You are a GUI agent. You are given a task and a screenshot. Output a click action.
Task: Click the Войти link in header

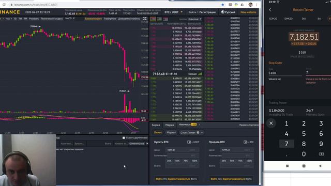pos(192,12)
